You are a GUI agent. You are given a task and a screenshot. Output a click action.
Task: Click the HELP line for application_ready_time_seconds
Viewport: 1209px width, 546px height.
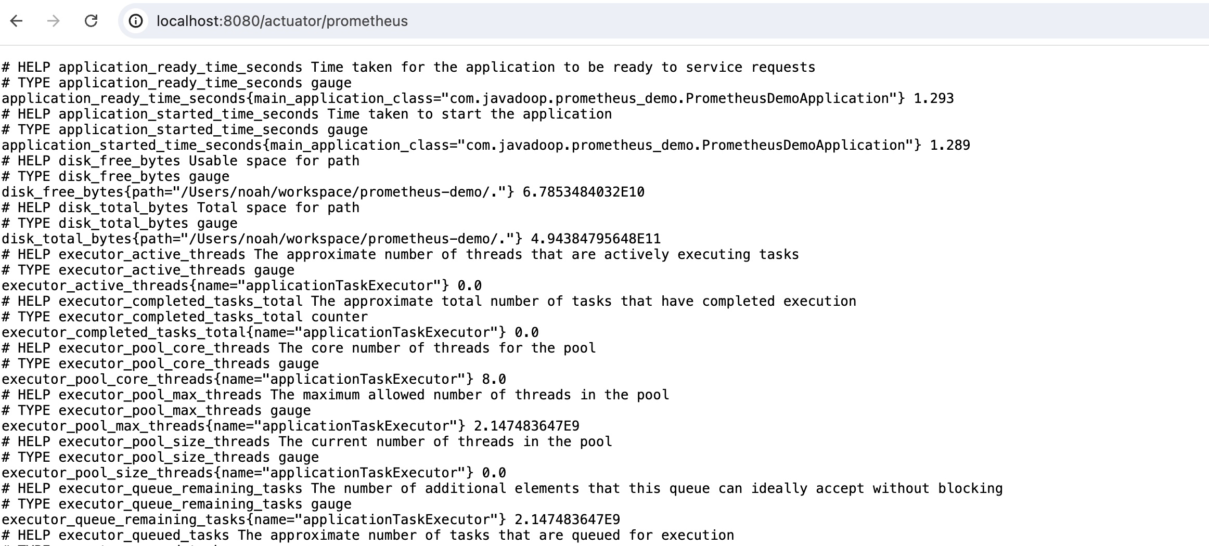(x=408, y=67)
